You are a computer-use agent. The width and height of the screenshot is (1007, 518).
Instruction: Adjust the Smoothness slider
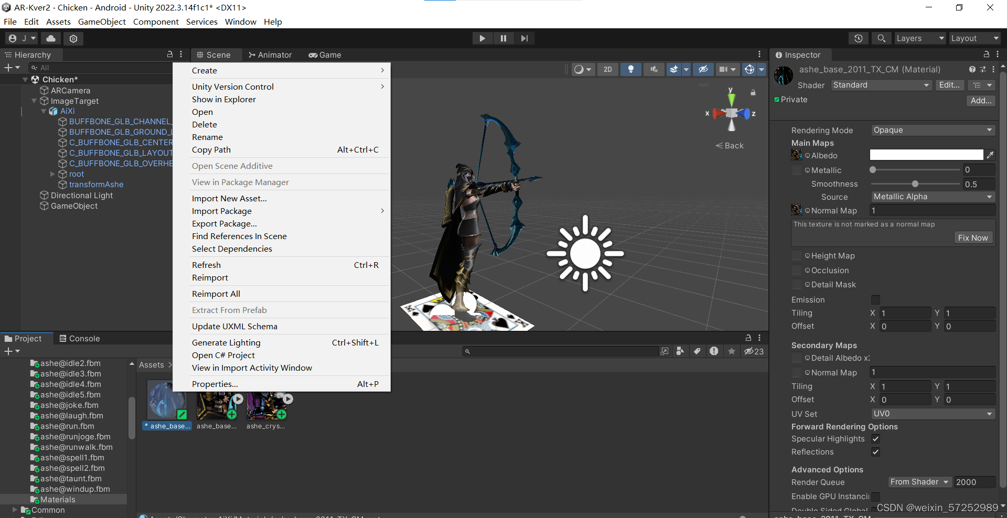(x=915, y=184)
